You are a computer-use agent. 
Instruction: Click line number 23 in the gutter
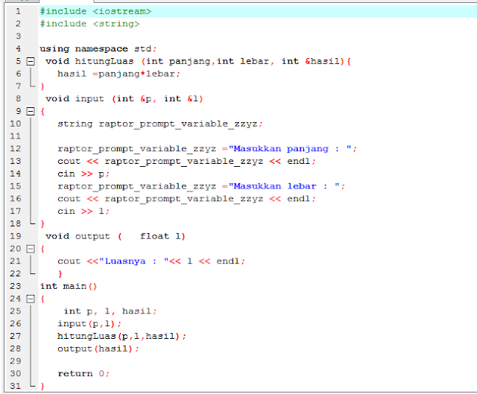[x=16, y=286]
